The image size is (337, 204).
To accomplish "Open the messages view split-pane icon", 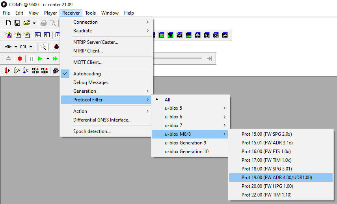I will pyautogui.click(x=38, y=35).
